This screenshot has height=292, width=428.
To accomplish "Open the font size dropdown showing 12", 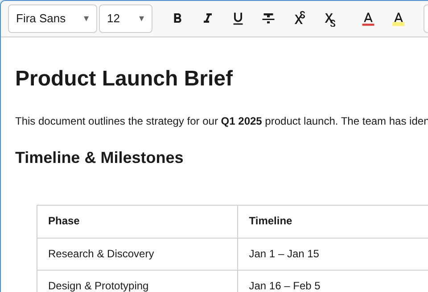I will tap(126, 18).
